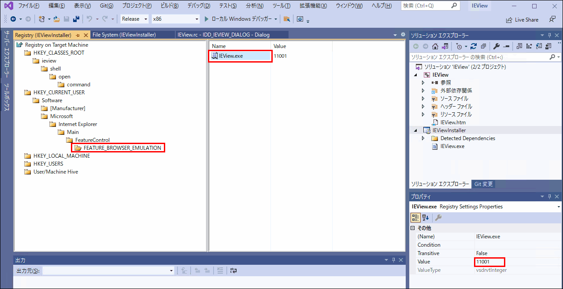Select HKEY_LOCAL_MACHINE registry key
563x289 pixels.
coord(62,156)
